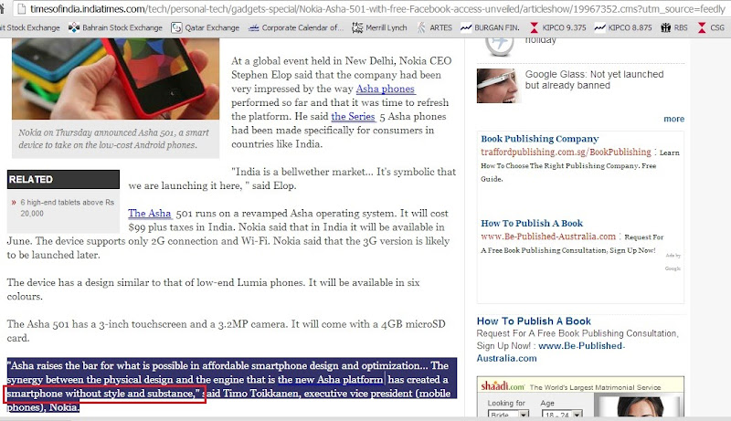Click the Google Glass story thumbnail
The width and height of the screenshot is (731, 421).
498,86
